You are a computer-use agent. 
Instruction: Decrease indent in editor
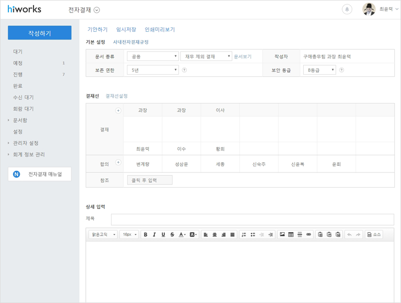[x=261, y=234]
